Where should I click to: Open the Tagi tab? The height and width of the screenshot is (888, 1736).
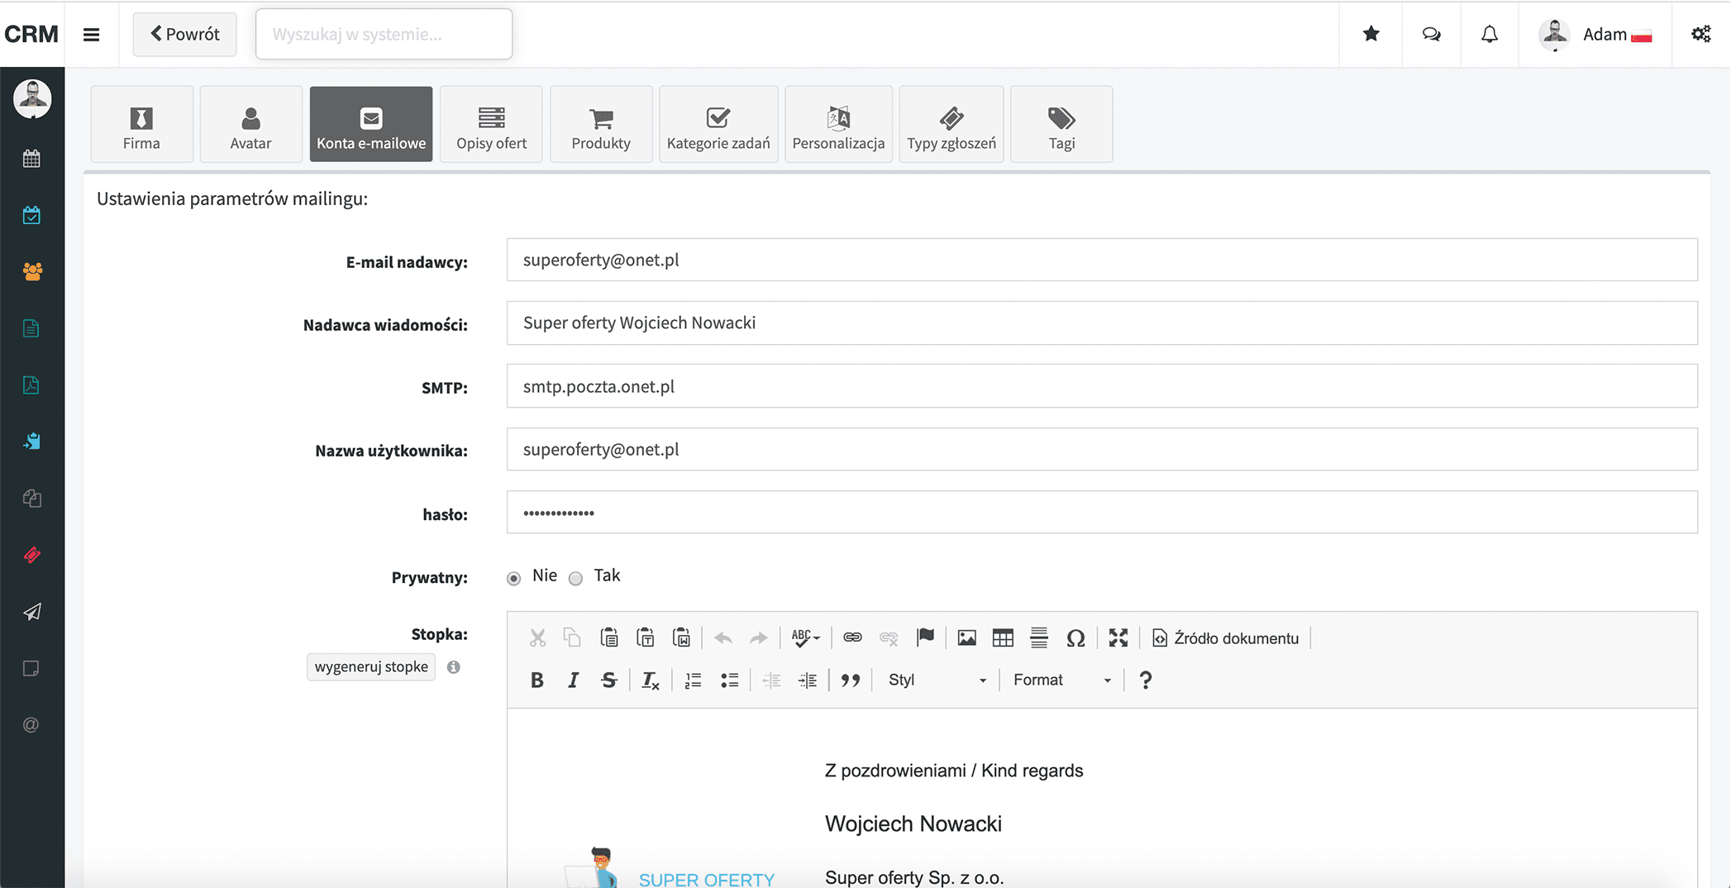tap(1061, 124)
